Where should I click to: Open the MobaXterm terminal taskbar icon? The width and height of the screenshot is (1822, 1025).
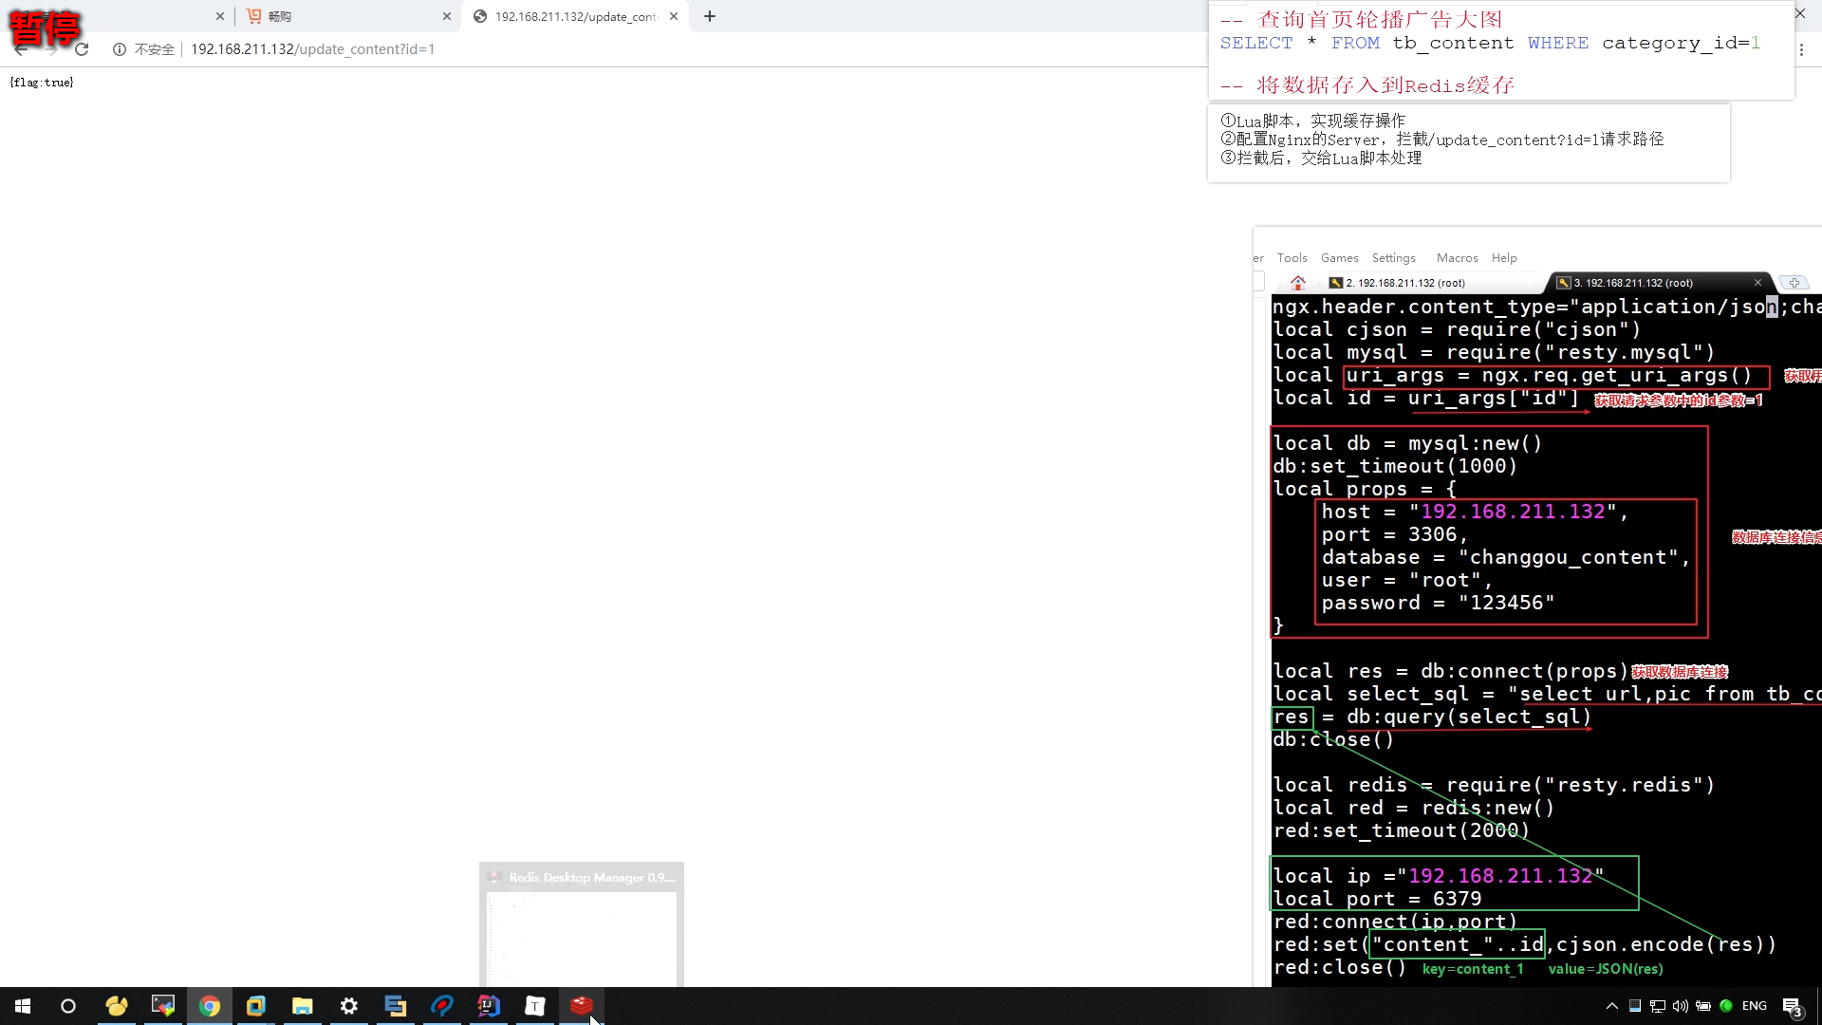[x=163, y=1006]
